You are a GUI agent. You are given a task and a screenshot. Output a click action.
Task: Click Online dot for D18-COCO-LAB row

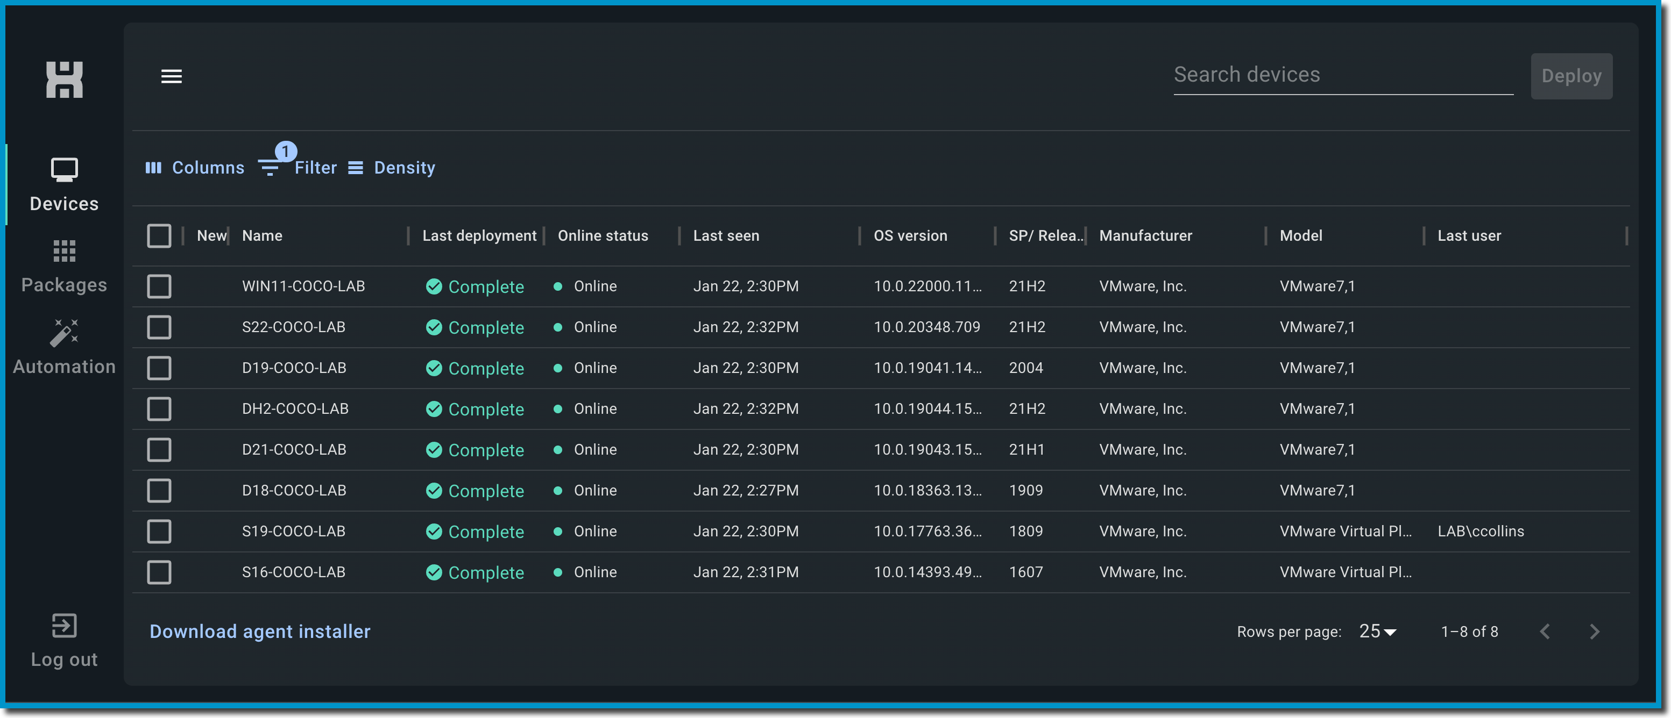[x=557, y=491]
